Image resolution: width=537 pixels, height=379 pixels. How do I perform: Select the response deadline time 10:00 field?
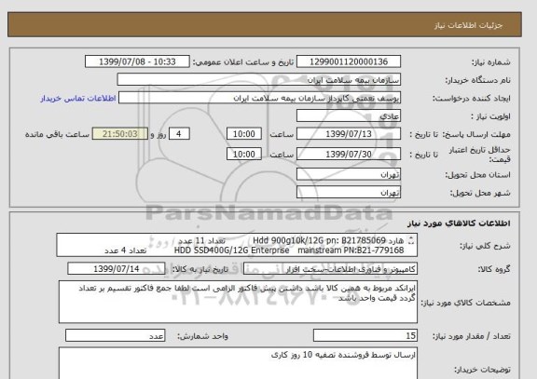click(244, 134)
